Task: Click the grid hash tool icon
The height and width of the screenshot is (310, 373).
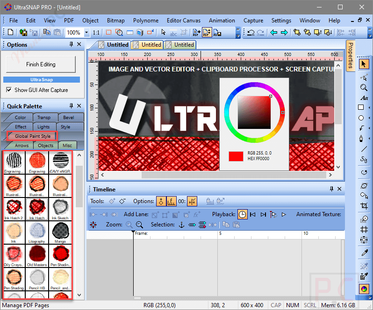Action: [364, 230]
